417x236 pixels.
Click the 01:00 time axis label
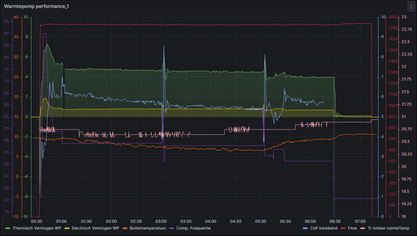point(62,221)
